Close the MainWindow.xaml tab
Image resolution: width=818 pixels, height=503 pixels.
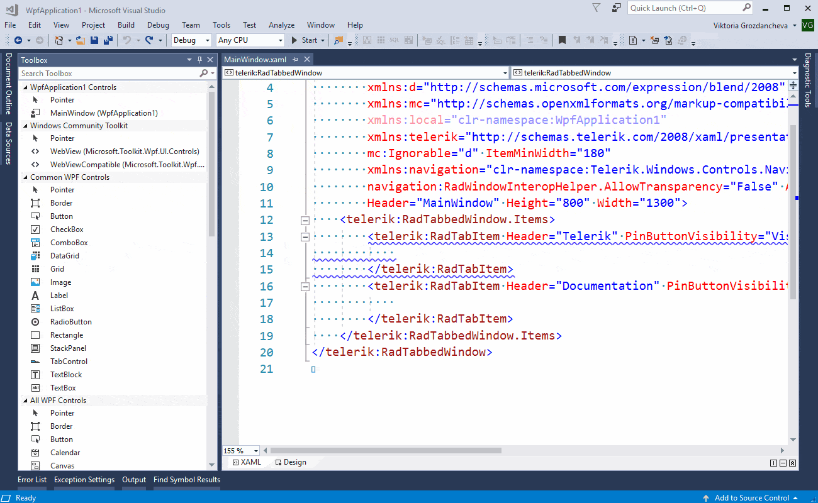pyautogui.click(x=307, y=59)
